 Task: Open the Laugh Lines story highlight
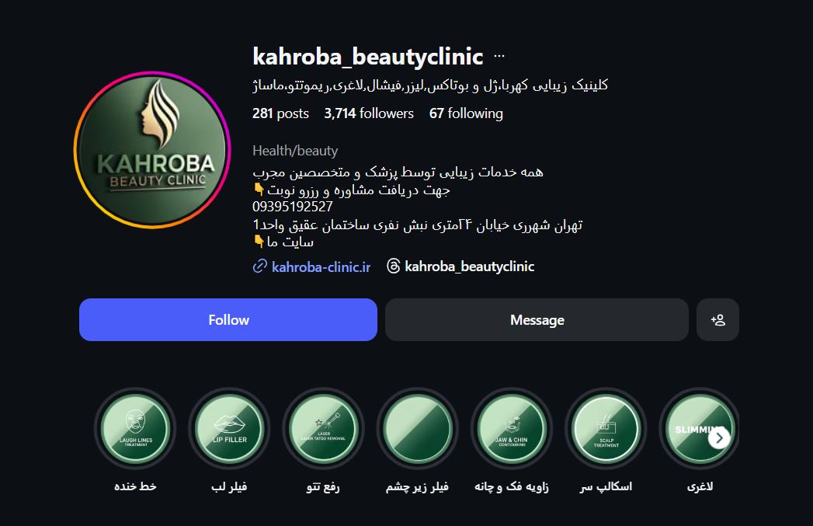tap(135, 429)
